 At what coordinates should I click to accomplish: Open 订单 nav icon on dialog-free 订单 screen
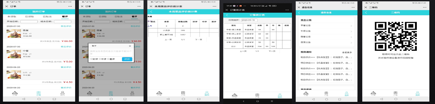(x=39, y=93)
